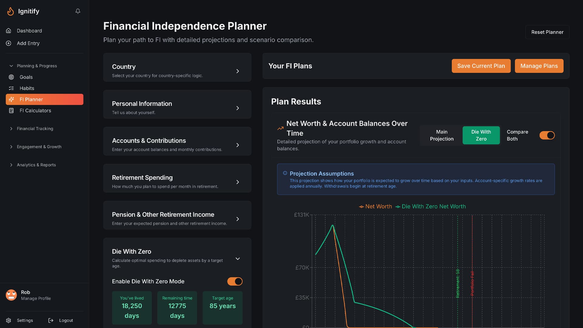Open Settings link
This screenshot has height=328, width=583.
25,320
